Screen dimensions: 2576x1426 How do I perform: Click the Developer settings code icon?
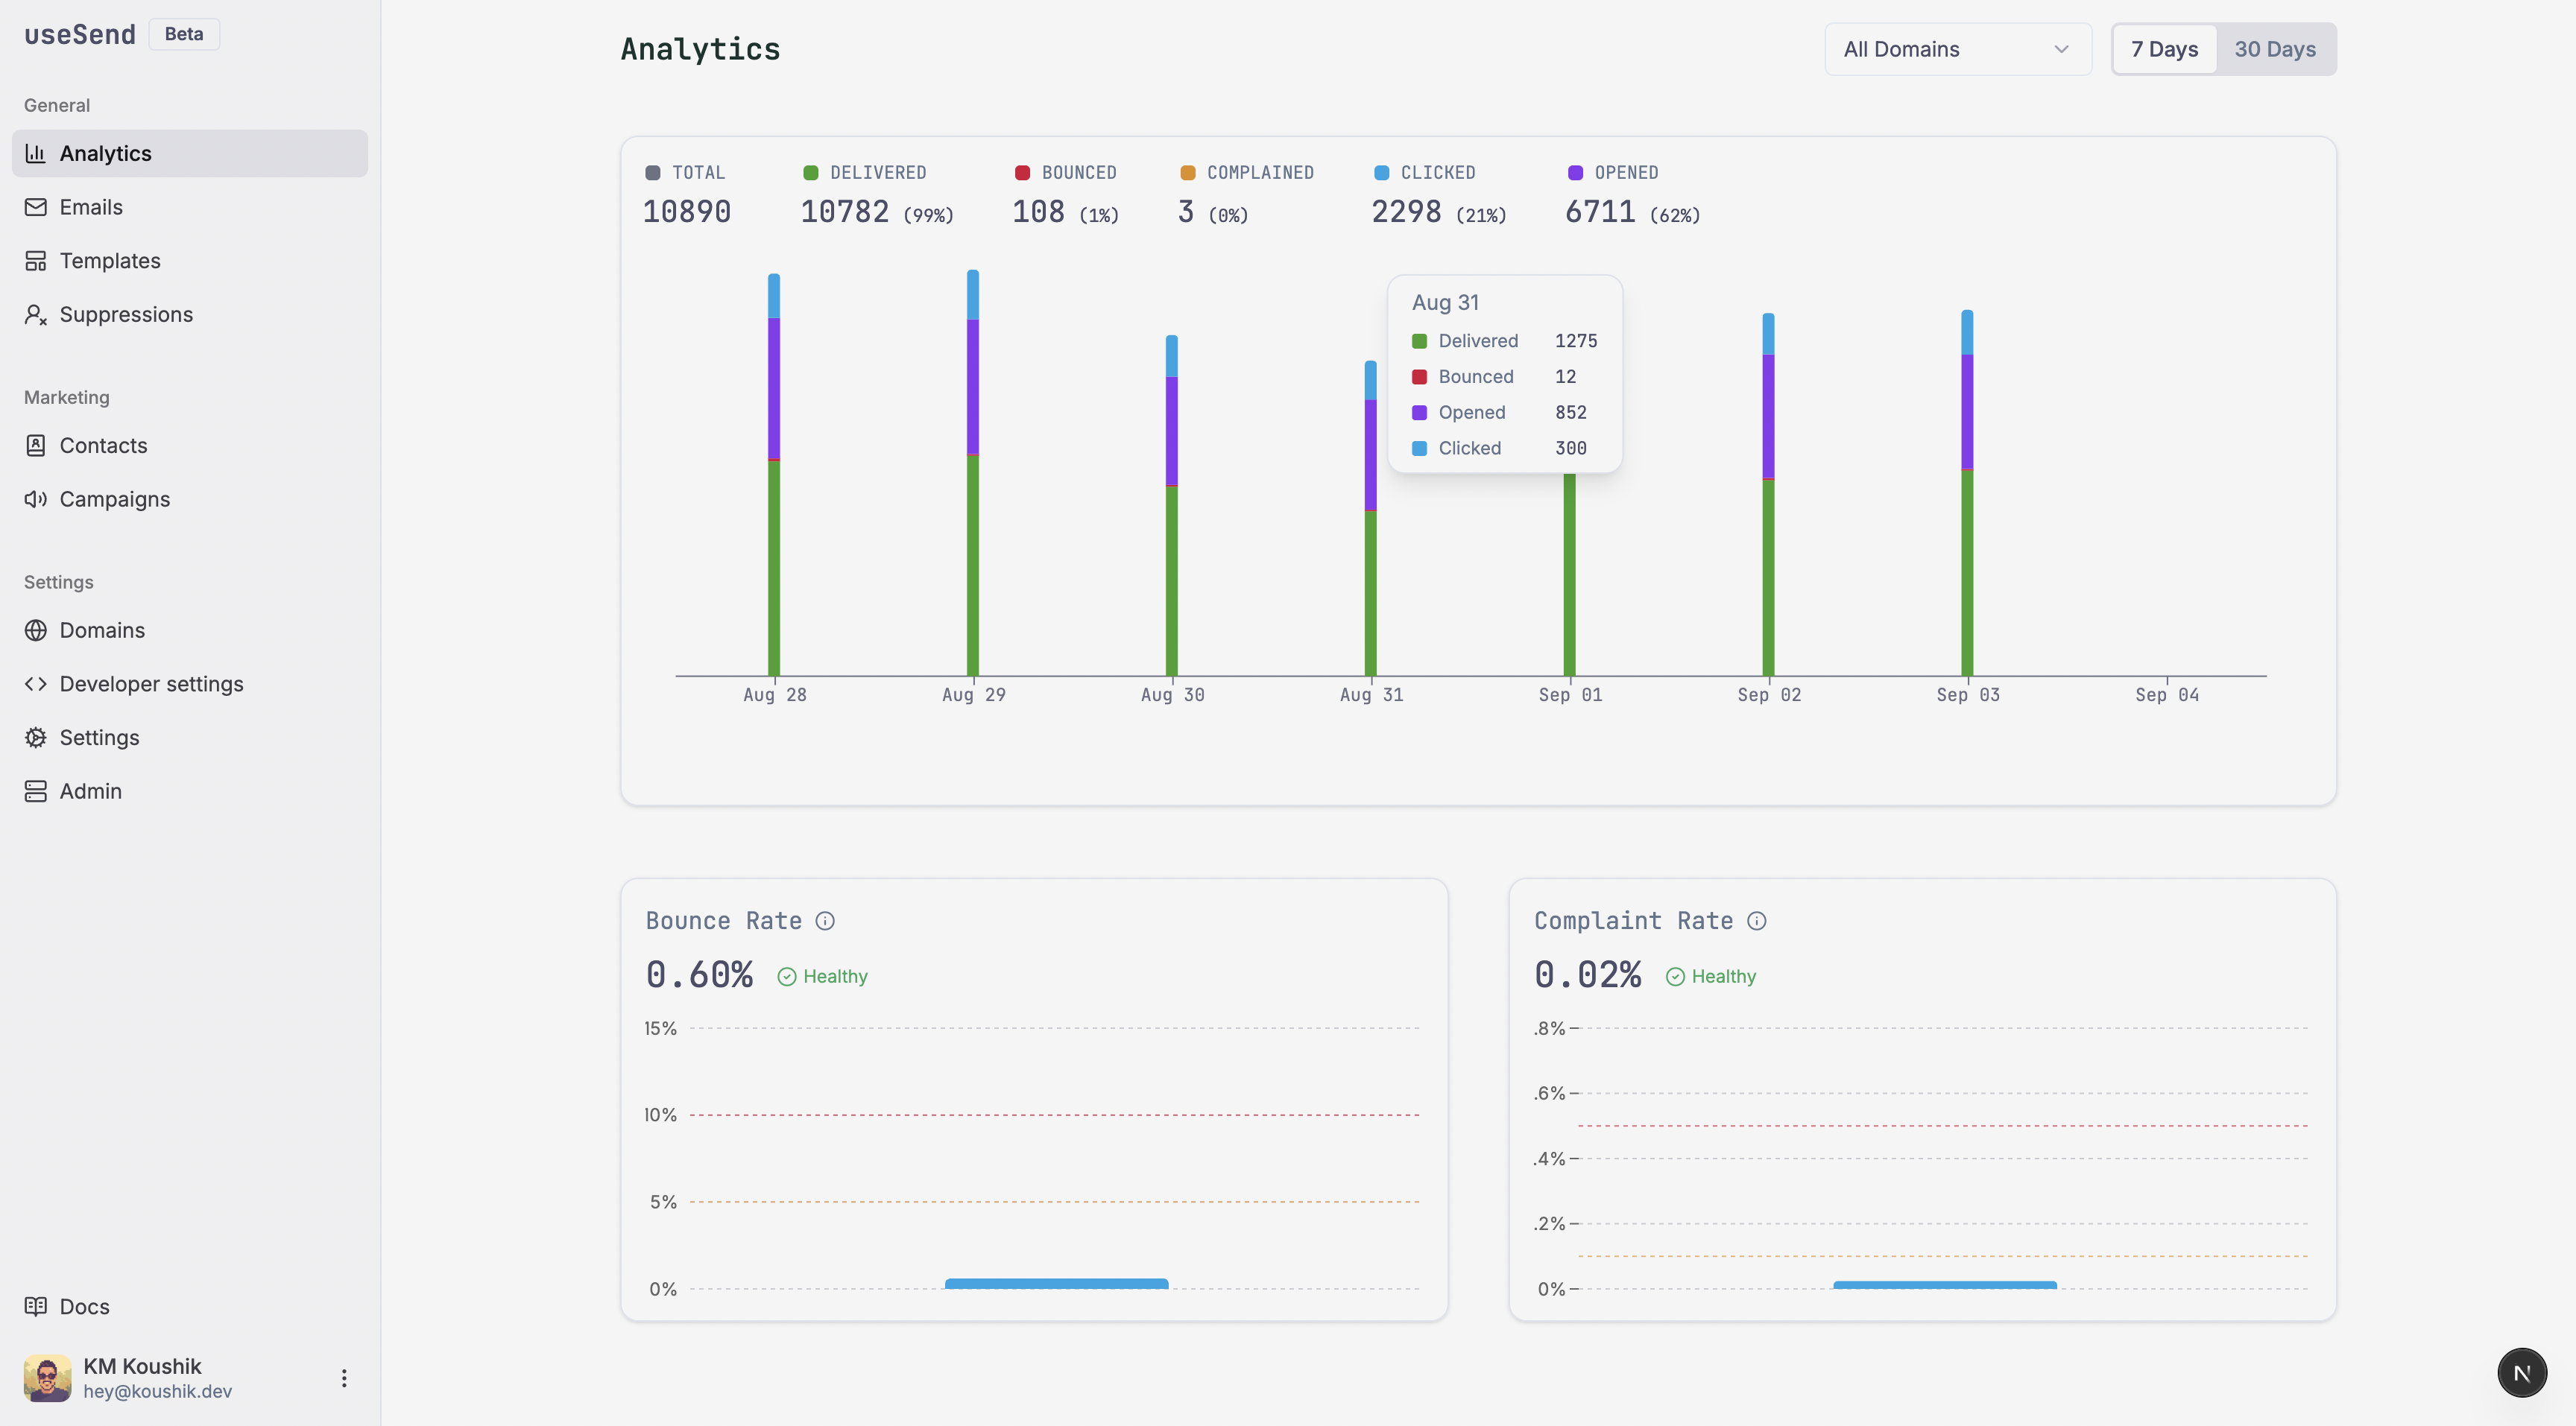[36, 683]
